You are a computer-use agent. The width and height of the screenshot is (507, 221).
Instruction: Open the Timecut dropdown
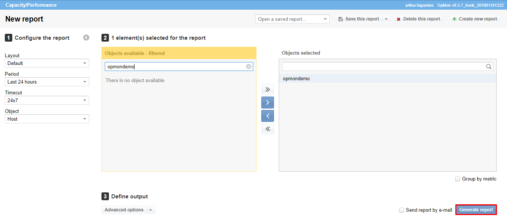[x=47, y=101]
